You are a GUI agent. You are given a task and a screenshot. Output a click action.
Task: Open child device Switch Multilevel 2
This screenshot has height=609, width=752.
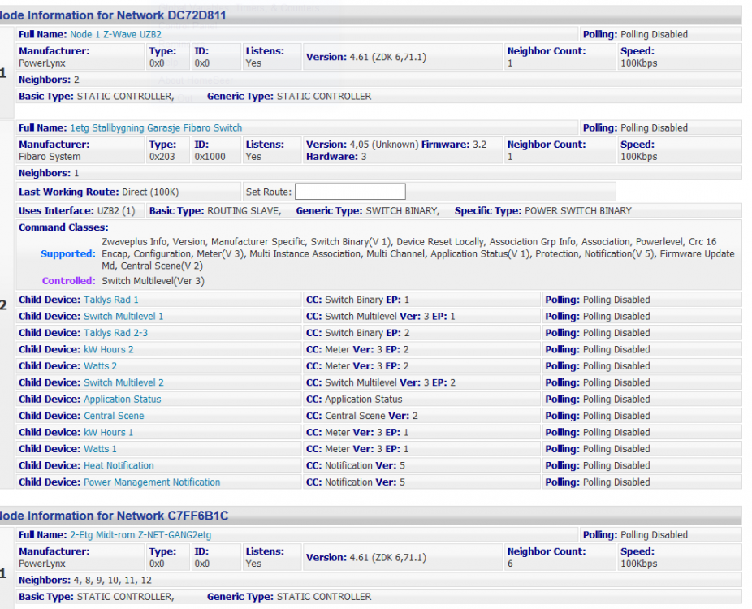point(123,382)
